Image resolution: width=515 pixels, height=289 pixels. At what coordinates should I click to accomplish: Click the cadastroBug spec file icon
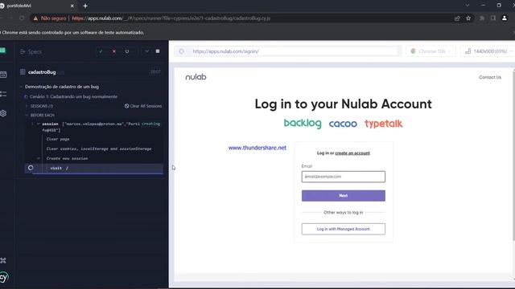pos(23,71)
